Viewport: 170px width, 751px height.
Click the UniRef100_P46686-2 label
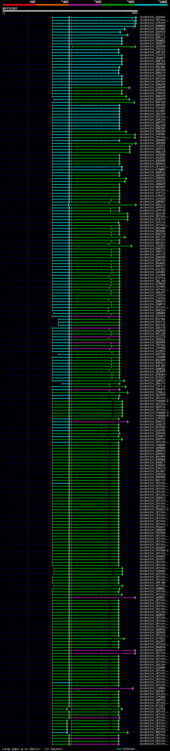(154, 401)
